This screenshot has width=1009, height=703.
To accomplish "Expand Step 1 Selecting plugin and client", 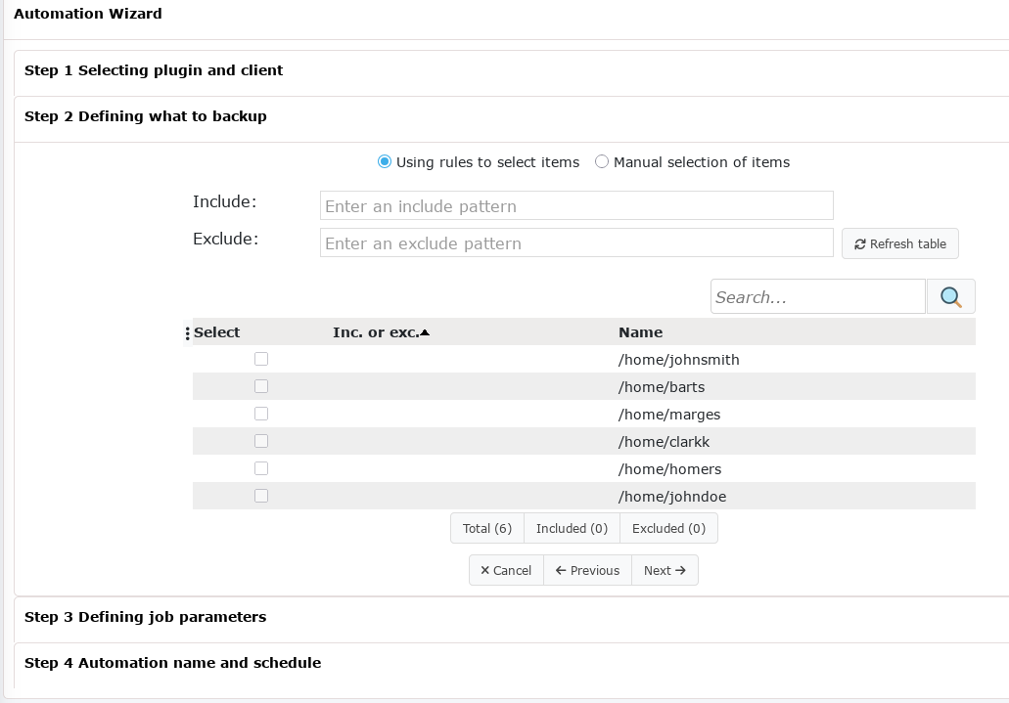I will tap(154, 70).
